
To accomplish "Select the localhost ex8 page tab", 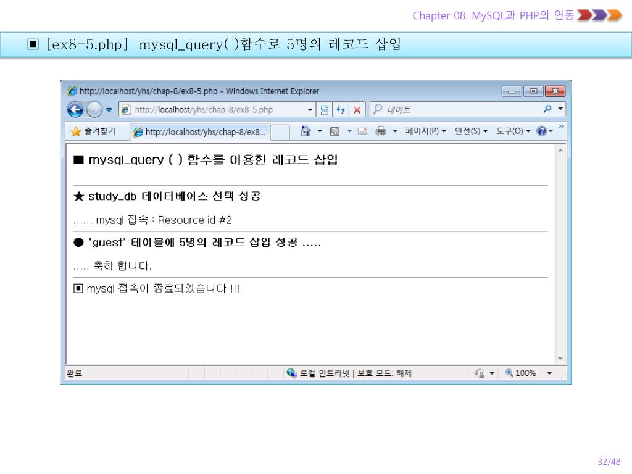I will tap(200, 132).
